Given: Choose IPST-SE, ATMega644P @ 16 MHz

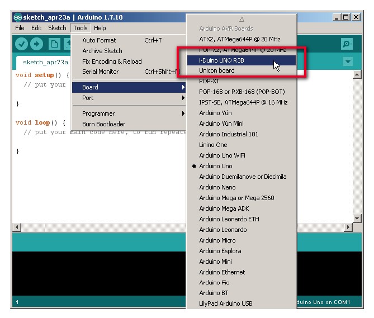Looking at the screenshot, I should click(x=242, y=102).
